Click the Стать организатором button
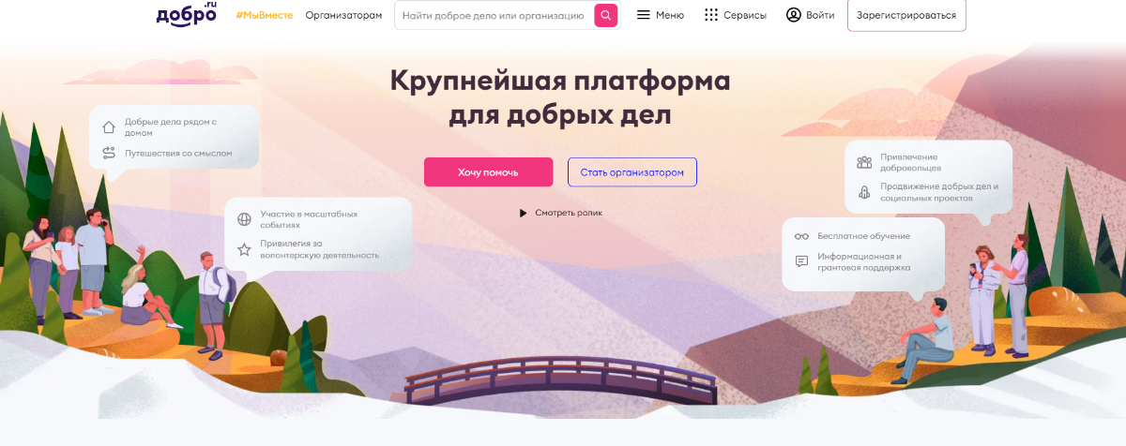The width and height of the screenshot is (1126, 446). pos(632,172)
